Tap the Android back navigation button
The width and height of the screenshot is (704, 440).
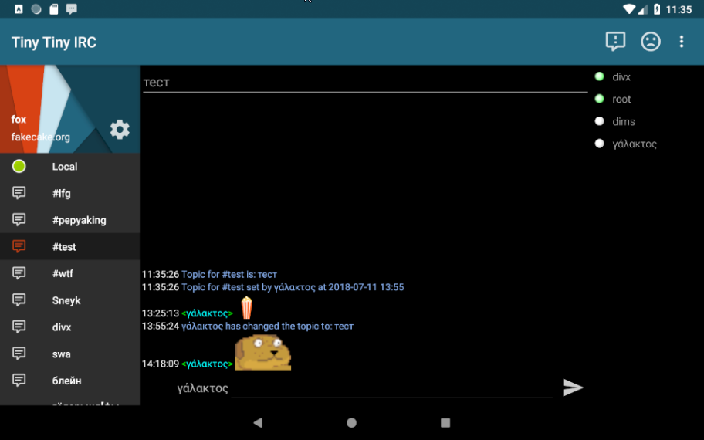pyautogui.click(x=258, y=422)
